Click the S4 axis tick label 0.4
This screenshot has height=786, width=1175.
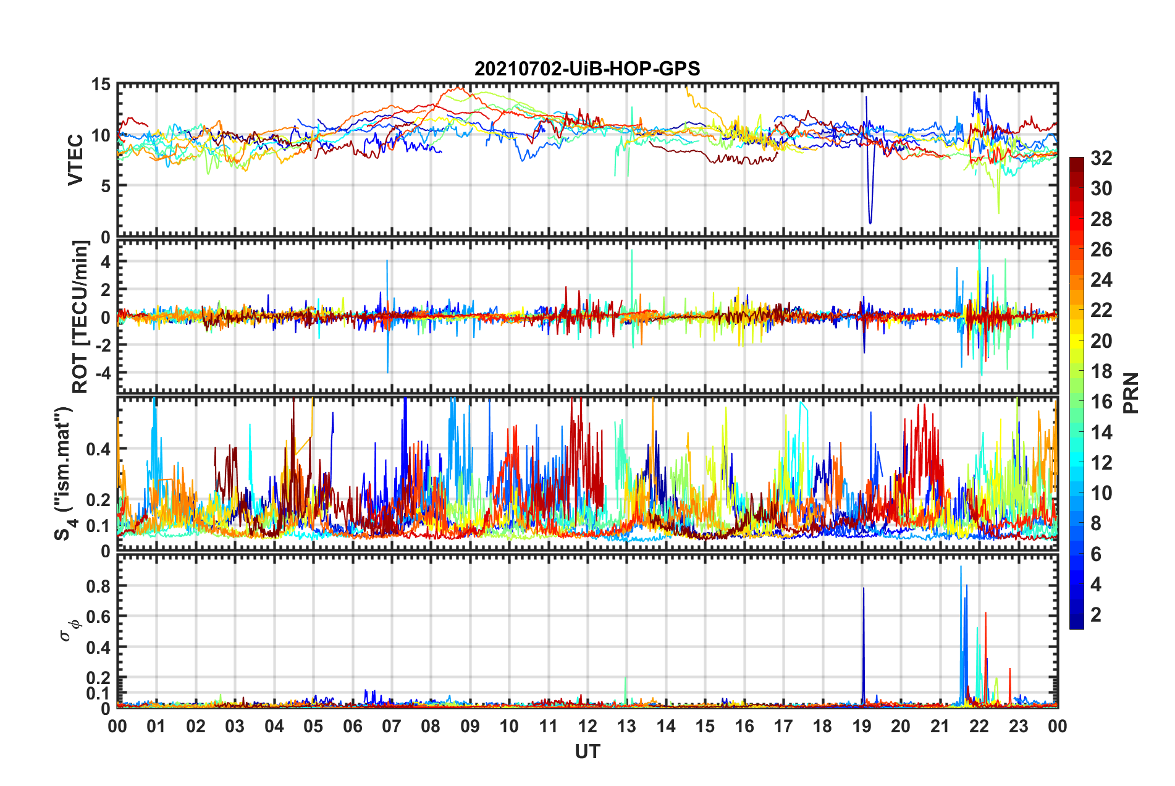click(x=98, y=449)
